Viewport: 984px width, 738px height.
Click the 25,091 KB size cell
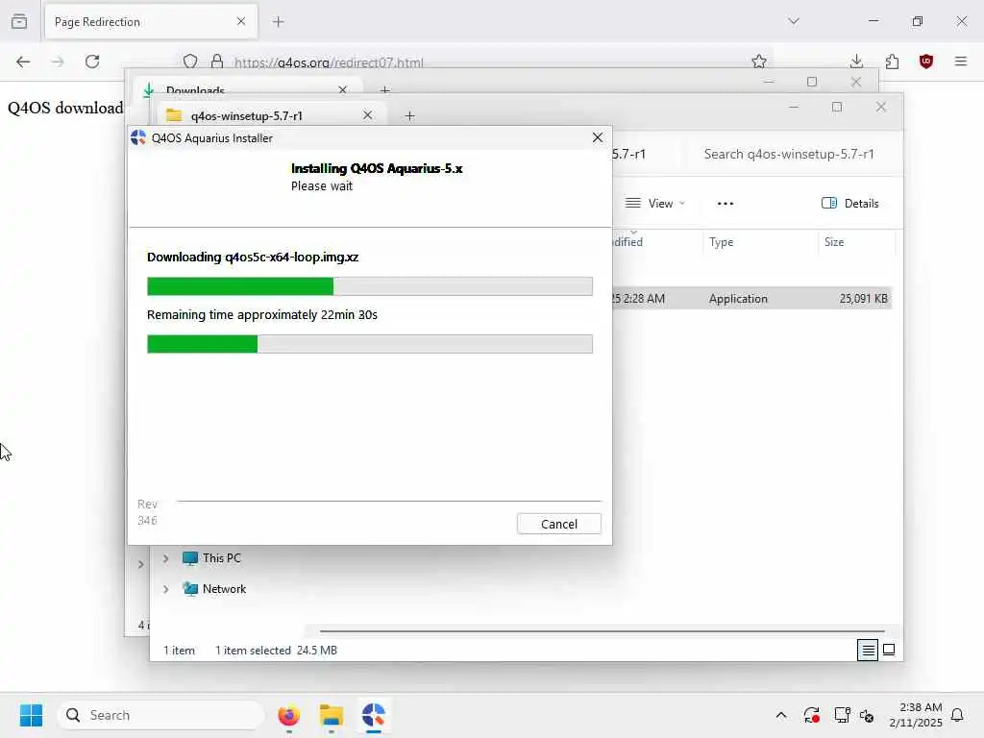pyautogui.click(x=864, y=299)
